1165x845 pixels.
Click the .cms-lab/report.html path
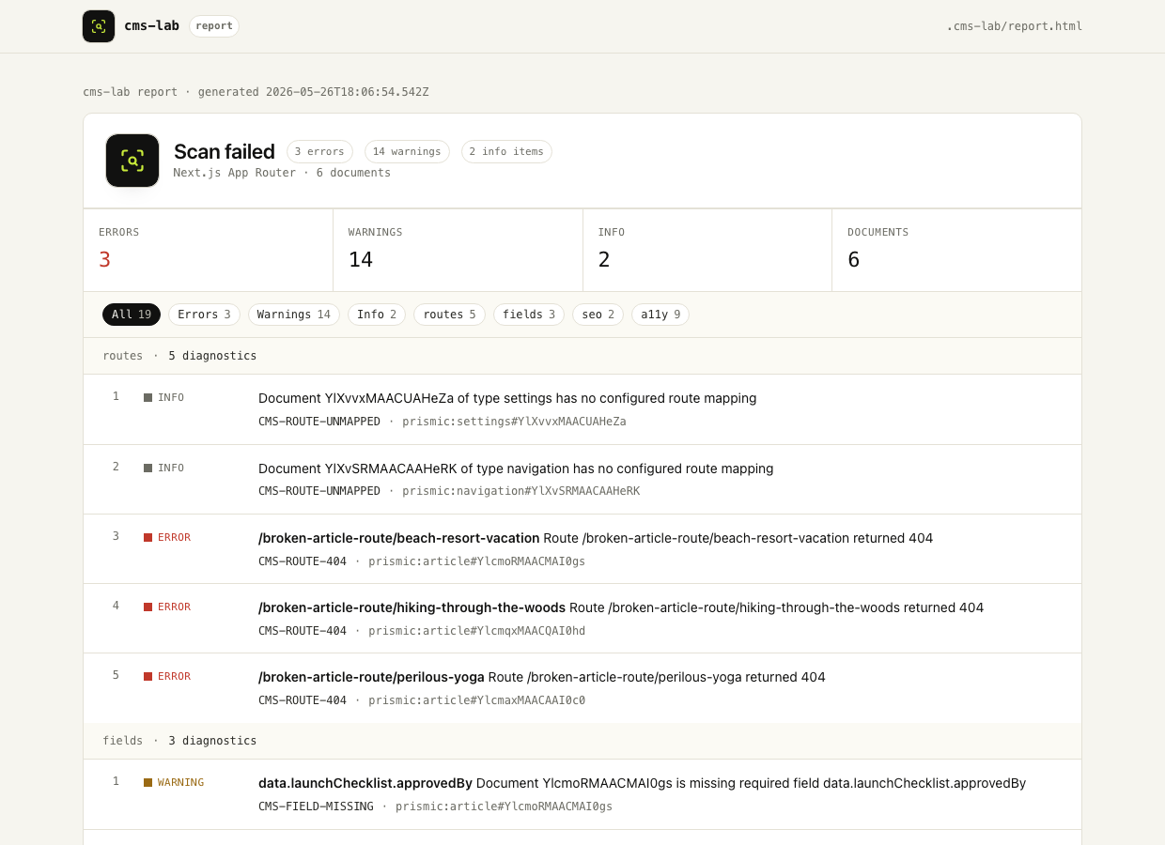(x=1014, y=26)
